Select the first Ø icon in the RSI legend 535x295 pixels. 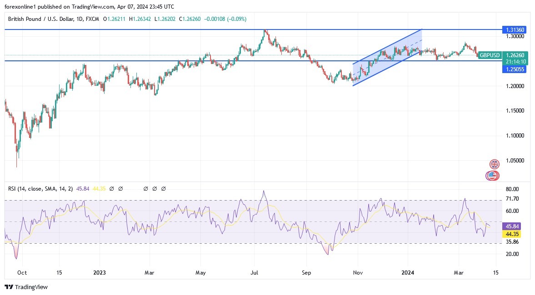click(x=111, y=188)
